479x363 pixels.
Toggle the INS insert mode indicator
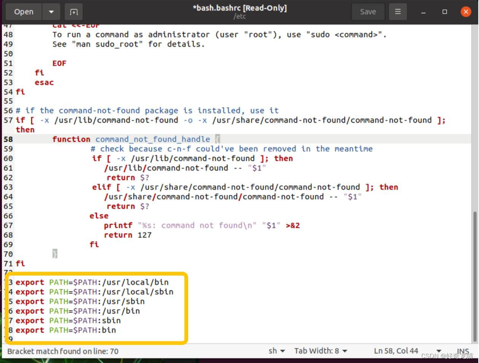click(x=462, y=351)
